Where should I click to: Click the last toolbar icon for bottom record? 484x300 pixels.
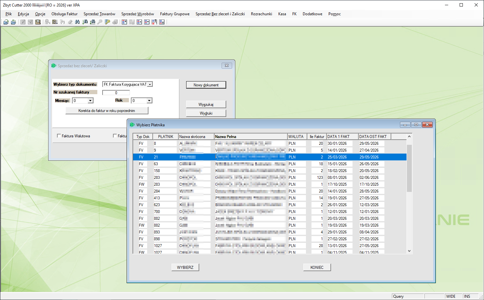click(162, 22)
